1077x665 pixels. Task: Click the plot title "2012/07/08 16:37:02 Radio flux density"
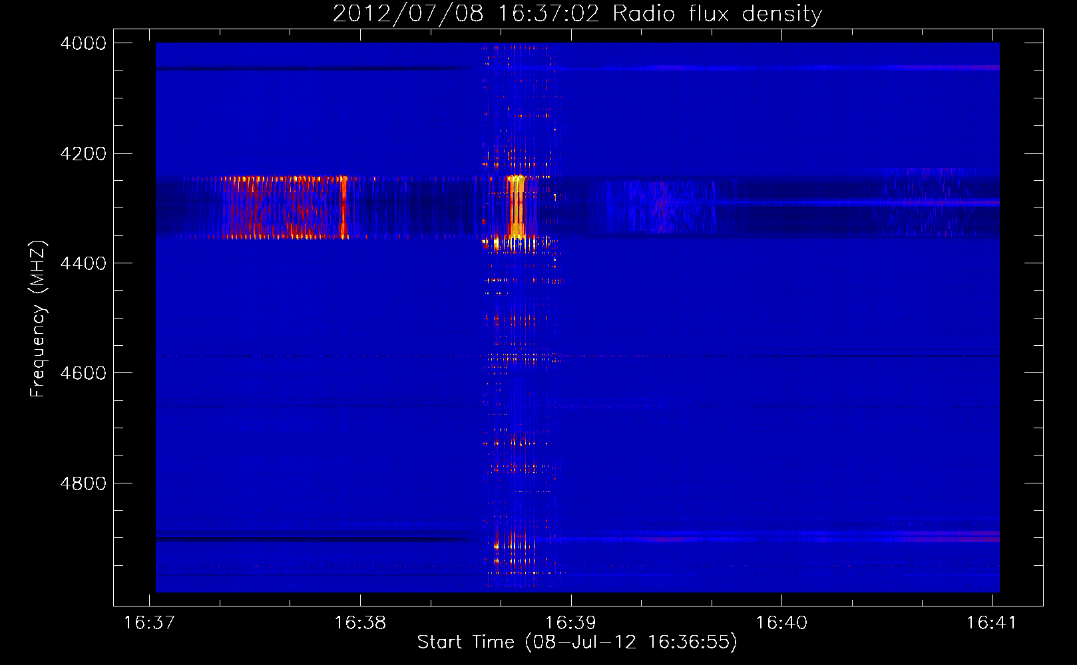577,13
